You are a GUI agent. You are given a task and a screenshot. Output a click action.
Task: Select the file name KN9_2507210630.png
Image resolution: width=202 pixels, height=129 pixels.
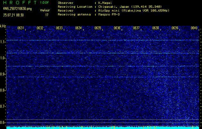(17, 9)
